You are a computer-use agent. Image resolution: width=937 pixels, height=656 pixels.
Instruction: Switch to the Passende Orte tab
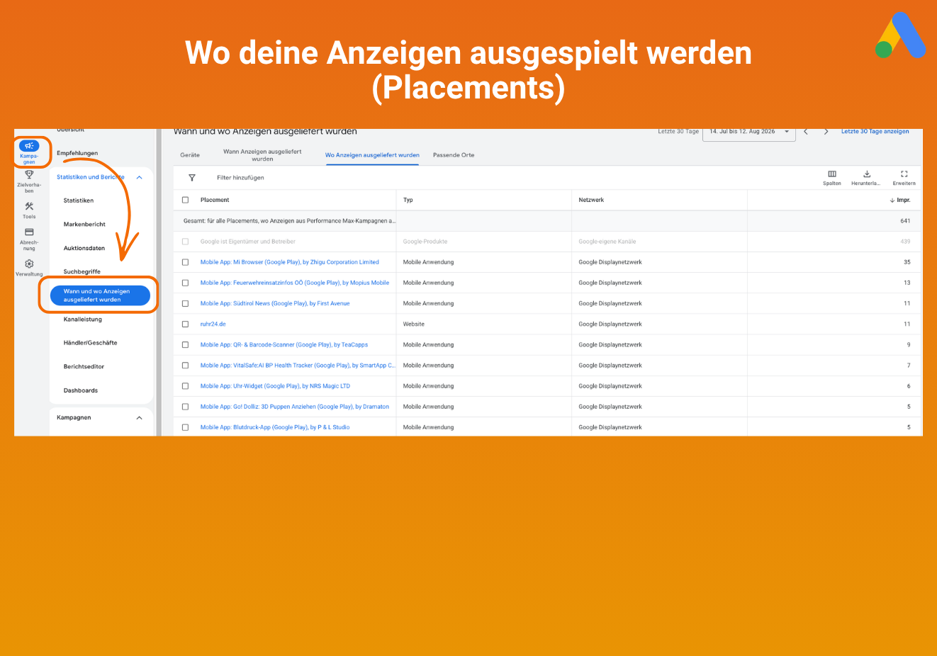tap(454, 155)
